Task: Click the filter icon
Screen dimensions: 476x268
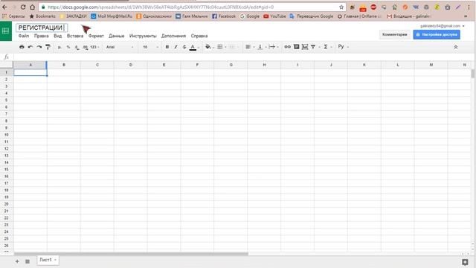Action: (313, 47)
